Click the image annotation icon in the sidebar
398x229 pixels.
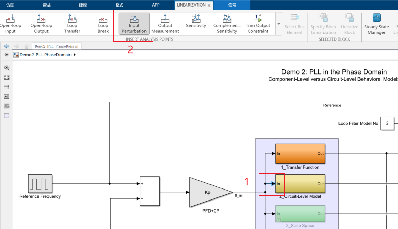pyautogui.click(x=7, y=106)
